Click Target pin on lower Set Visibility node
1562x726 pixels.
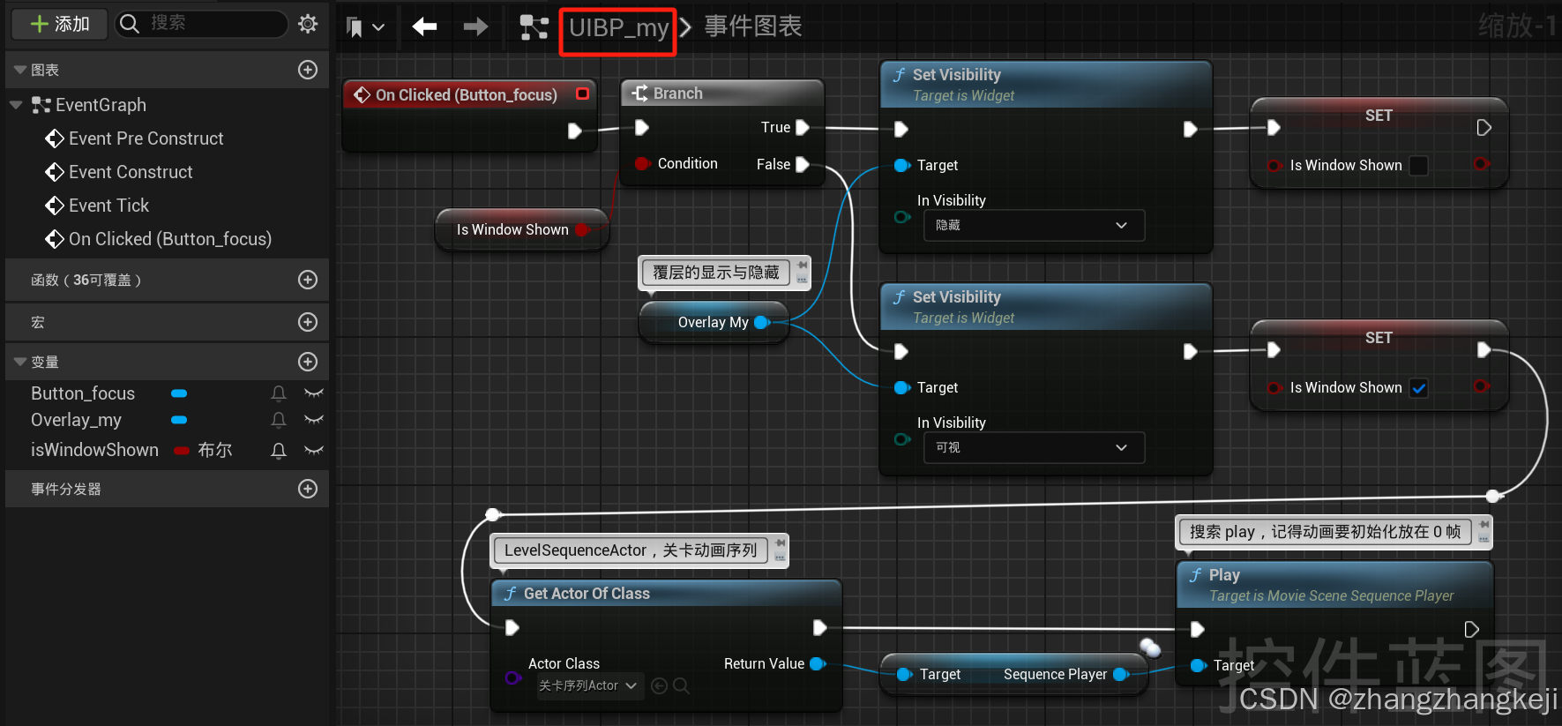(x=901, y=388)
